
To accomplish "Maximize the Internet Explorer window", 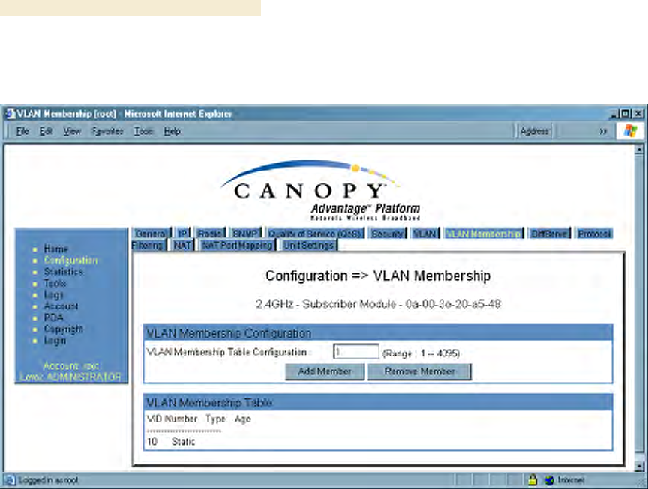I will [x=625, y=114].
